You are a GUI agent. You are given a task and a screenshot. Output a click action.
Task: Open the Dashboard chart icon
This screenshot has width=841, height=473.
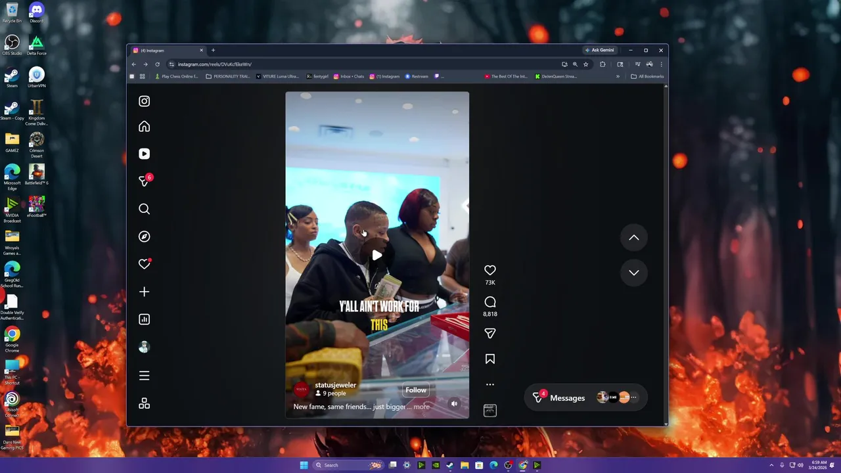tap(145, 319)
